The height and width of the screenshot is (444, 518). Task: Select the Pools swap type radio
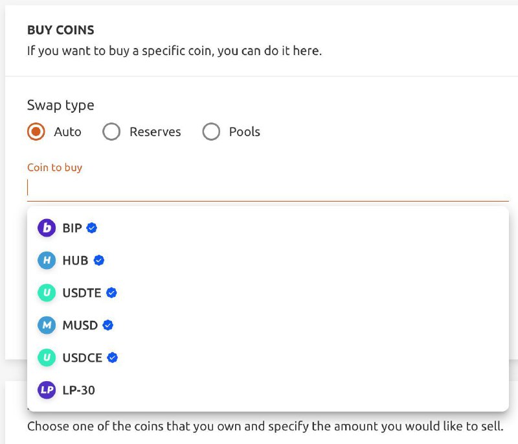pos(211,132)
